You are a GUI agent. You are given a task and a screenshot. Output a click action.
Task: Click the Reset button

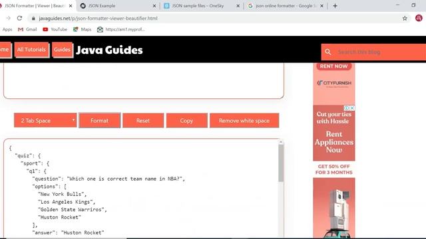(x=143, y=120)
